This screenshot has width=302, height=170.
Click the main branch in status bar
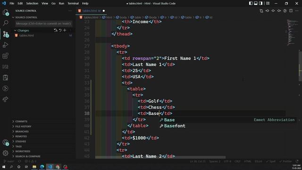click(x=9, y=161)
